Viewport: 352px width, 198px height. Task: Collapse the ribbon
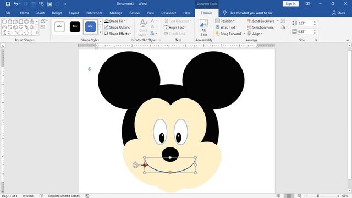coord(348,40)
